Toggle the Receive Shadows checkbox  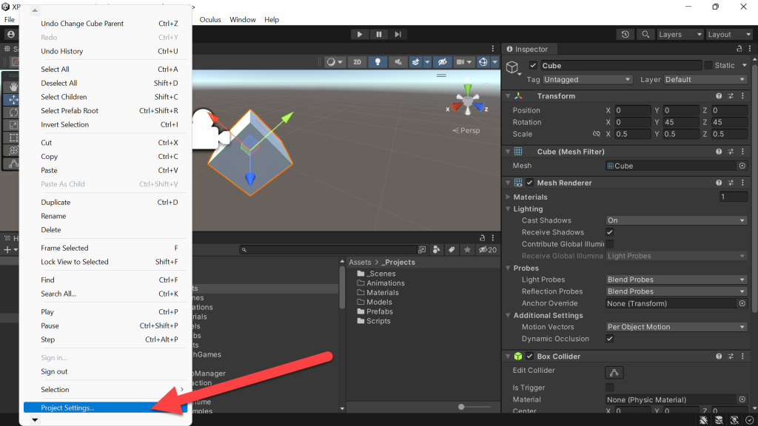coord(610,231)
